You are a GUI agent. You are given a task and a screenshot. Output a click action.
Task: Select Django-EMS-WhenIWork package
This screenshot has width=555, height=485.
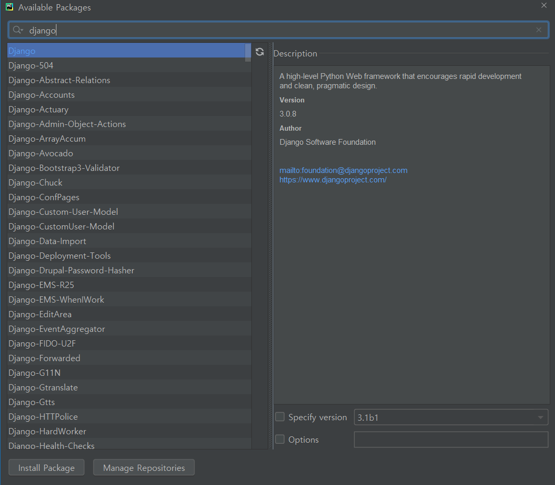click(x=129, y=299)
